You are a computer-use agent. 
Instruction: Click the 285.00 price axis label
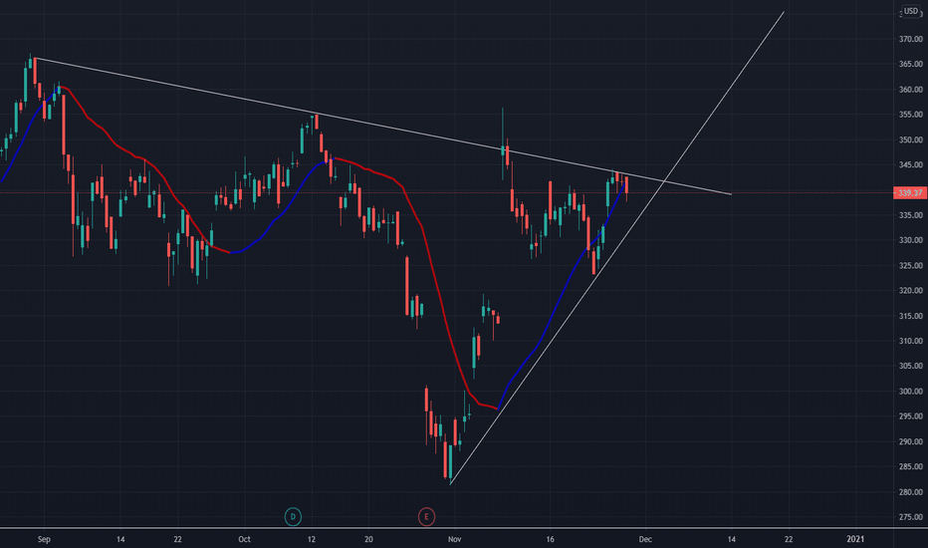click(911, 466)
